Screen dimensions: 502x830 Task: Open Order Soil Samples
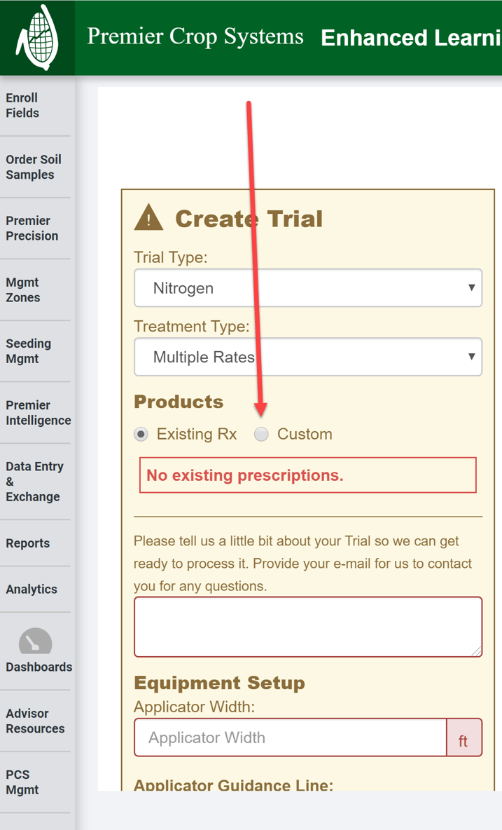pos(34,167)
